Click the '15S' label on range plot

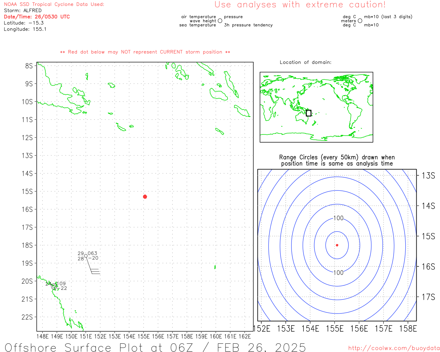(x=428, y=236)
